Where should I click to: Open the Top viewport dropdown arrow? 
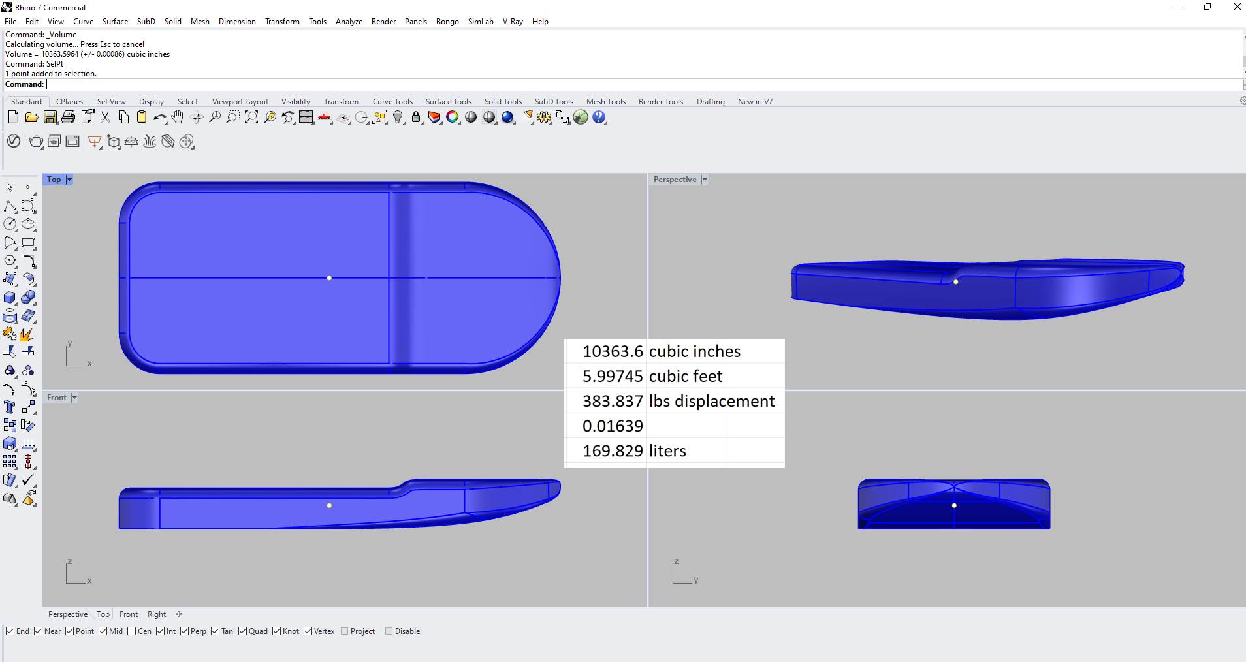[x=69, y=180]
